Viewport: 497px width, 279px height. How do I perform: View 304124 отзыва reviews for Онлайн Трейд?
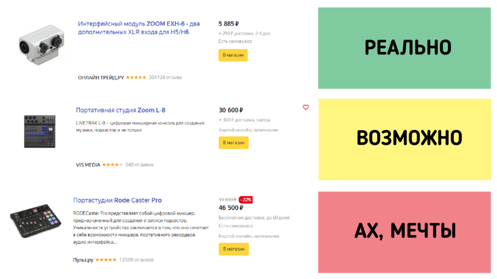tap(165, 77)
